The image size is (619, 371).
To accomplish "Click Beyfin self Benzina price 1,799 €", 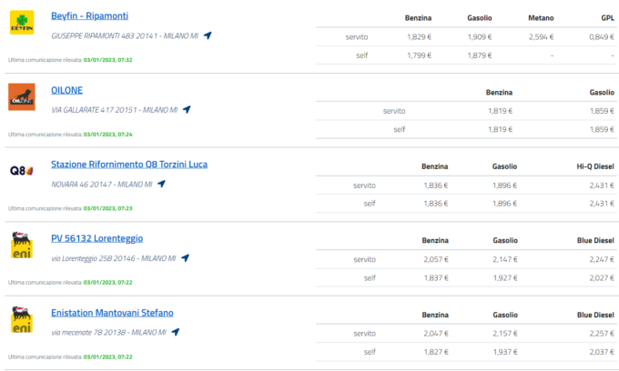I will [420, 55].
